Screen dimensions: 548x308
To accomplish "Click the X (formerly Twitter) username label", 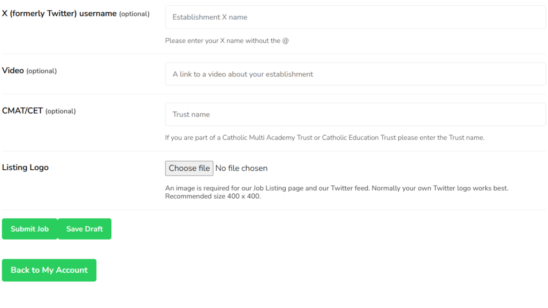I will pos(59,14).
